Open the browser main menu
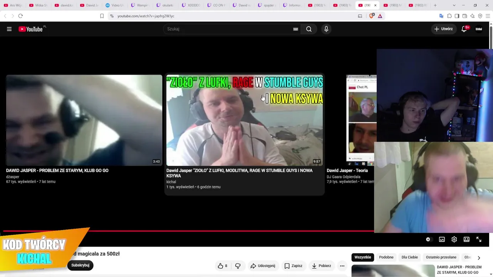This screenshot has height=277, width=493. (488, 16)
